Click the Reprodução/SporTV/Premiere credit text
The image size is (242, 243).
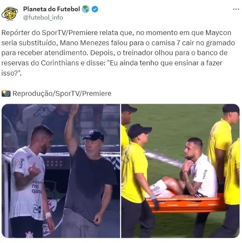pyautogui.click(x=62, y=94)
